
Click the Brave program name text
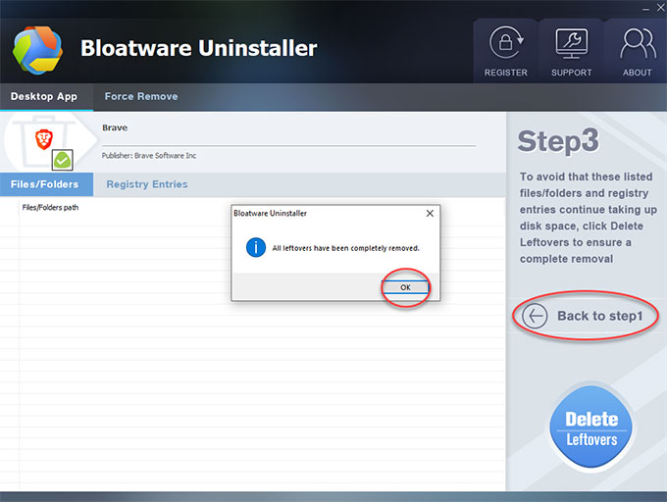tap(115, 127)
